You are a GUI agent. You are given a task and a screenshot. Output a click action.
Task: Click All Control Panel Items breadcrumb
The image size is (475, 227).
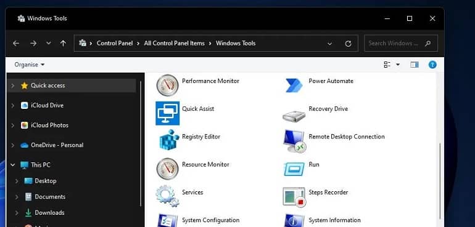point(174,43)
